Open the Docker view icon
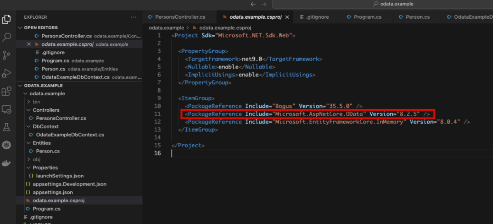The height and width of the screenshot is (224, 493). (7, 163)
